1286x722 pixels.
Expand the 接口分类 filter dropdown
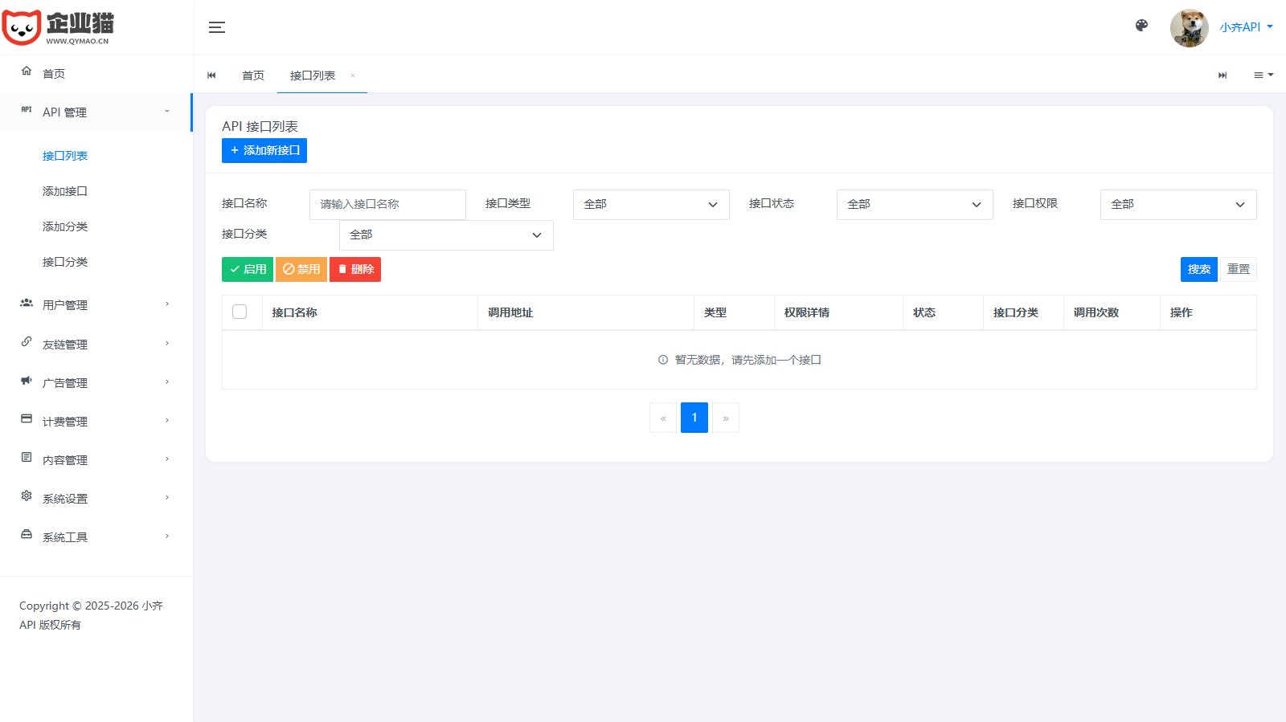tap(446, 235)
